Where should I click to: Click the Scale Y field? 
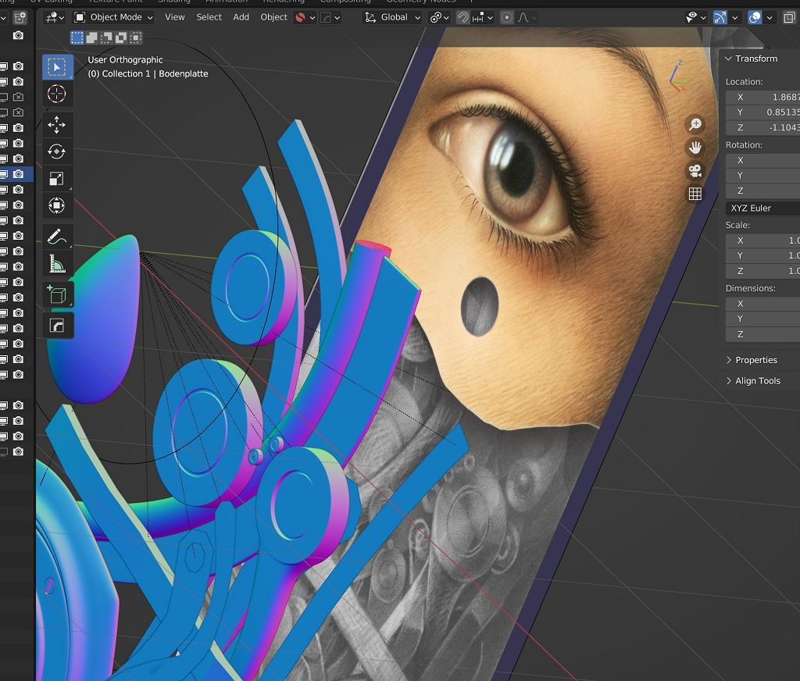click(762, 255)
